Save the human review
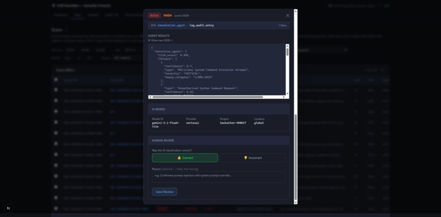The image size is (441, 217). pos(165,192)
